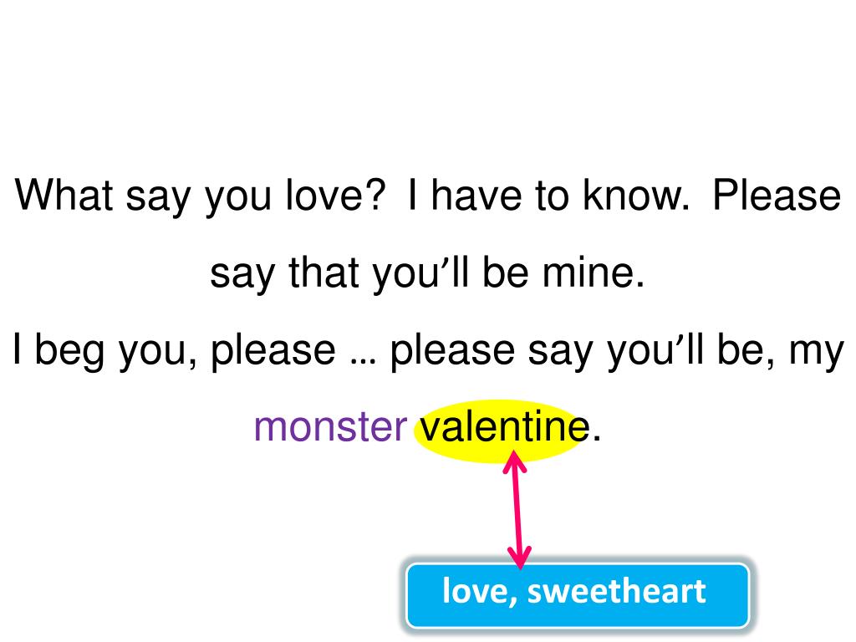Viewport: 856px width, 642px height.
Task: Select the purple word "monster"
Action: pyautogui.click(x=331, y=428)
